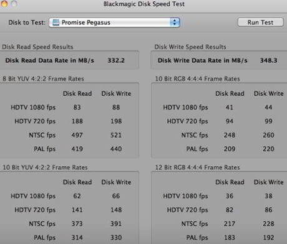Select the PAL read value 419
This screenshot has height=244, width=287.
(x=77, y=149)
